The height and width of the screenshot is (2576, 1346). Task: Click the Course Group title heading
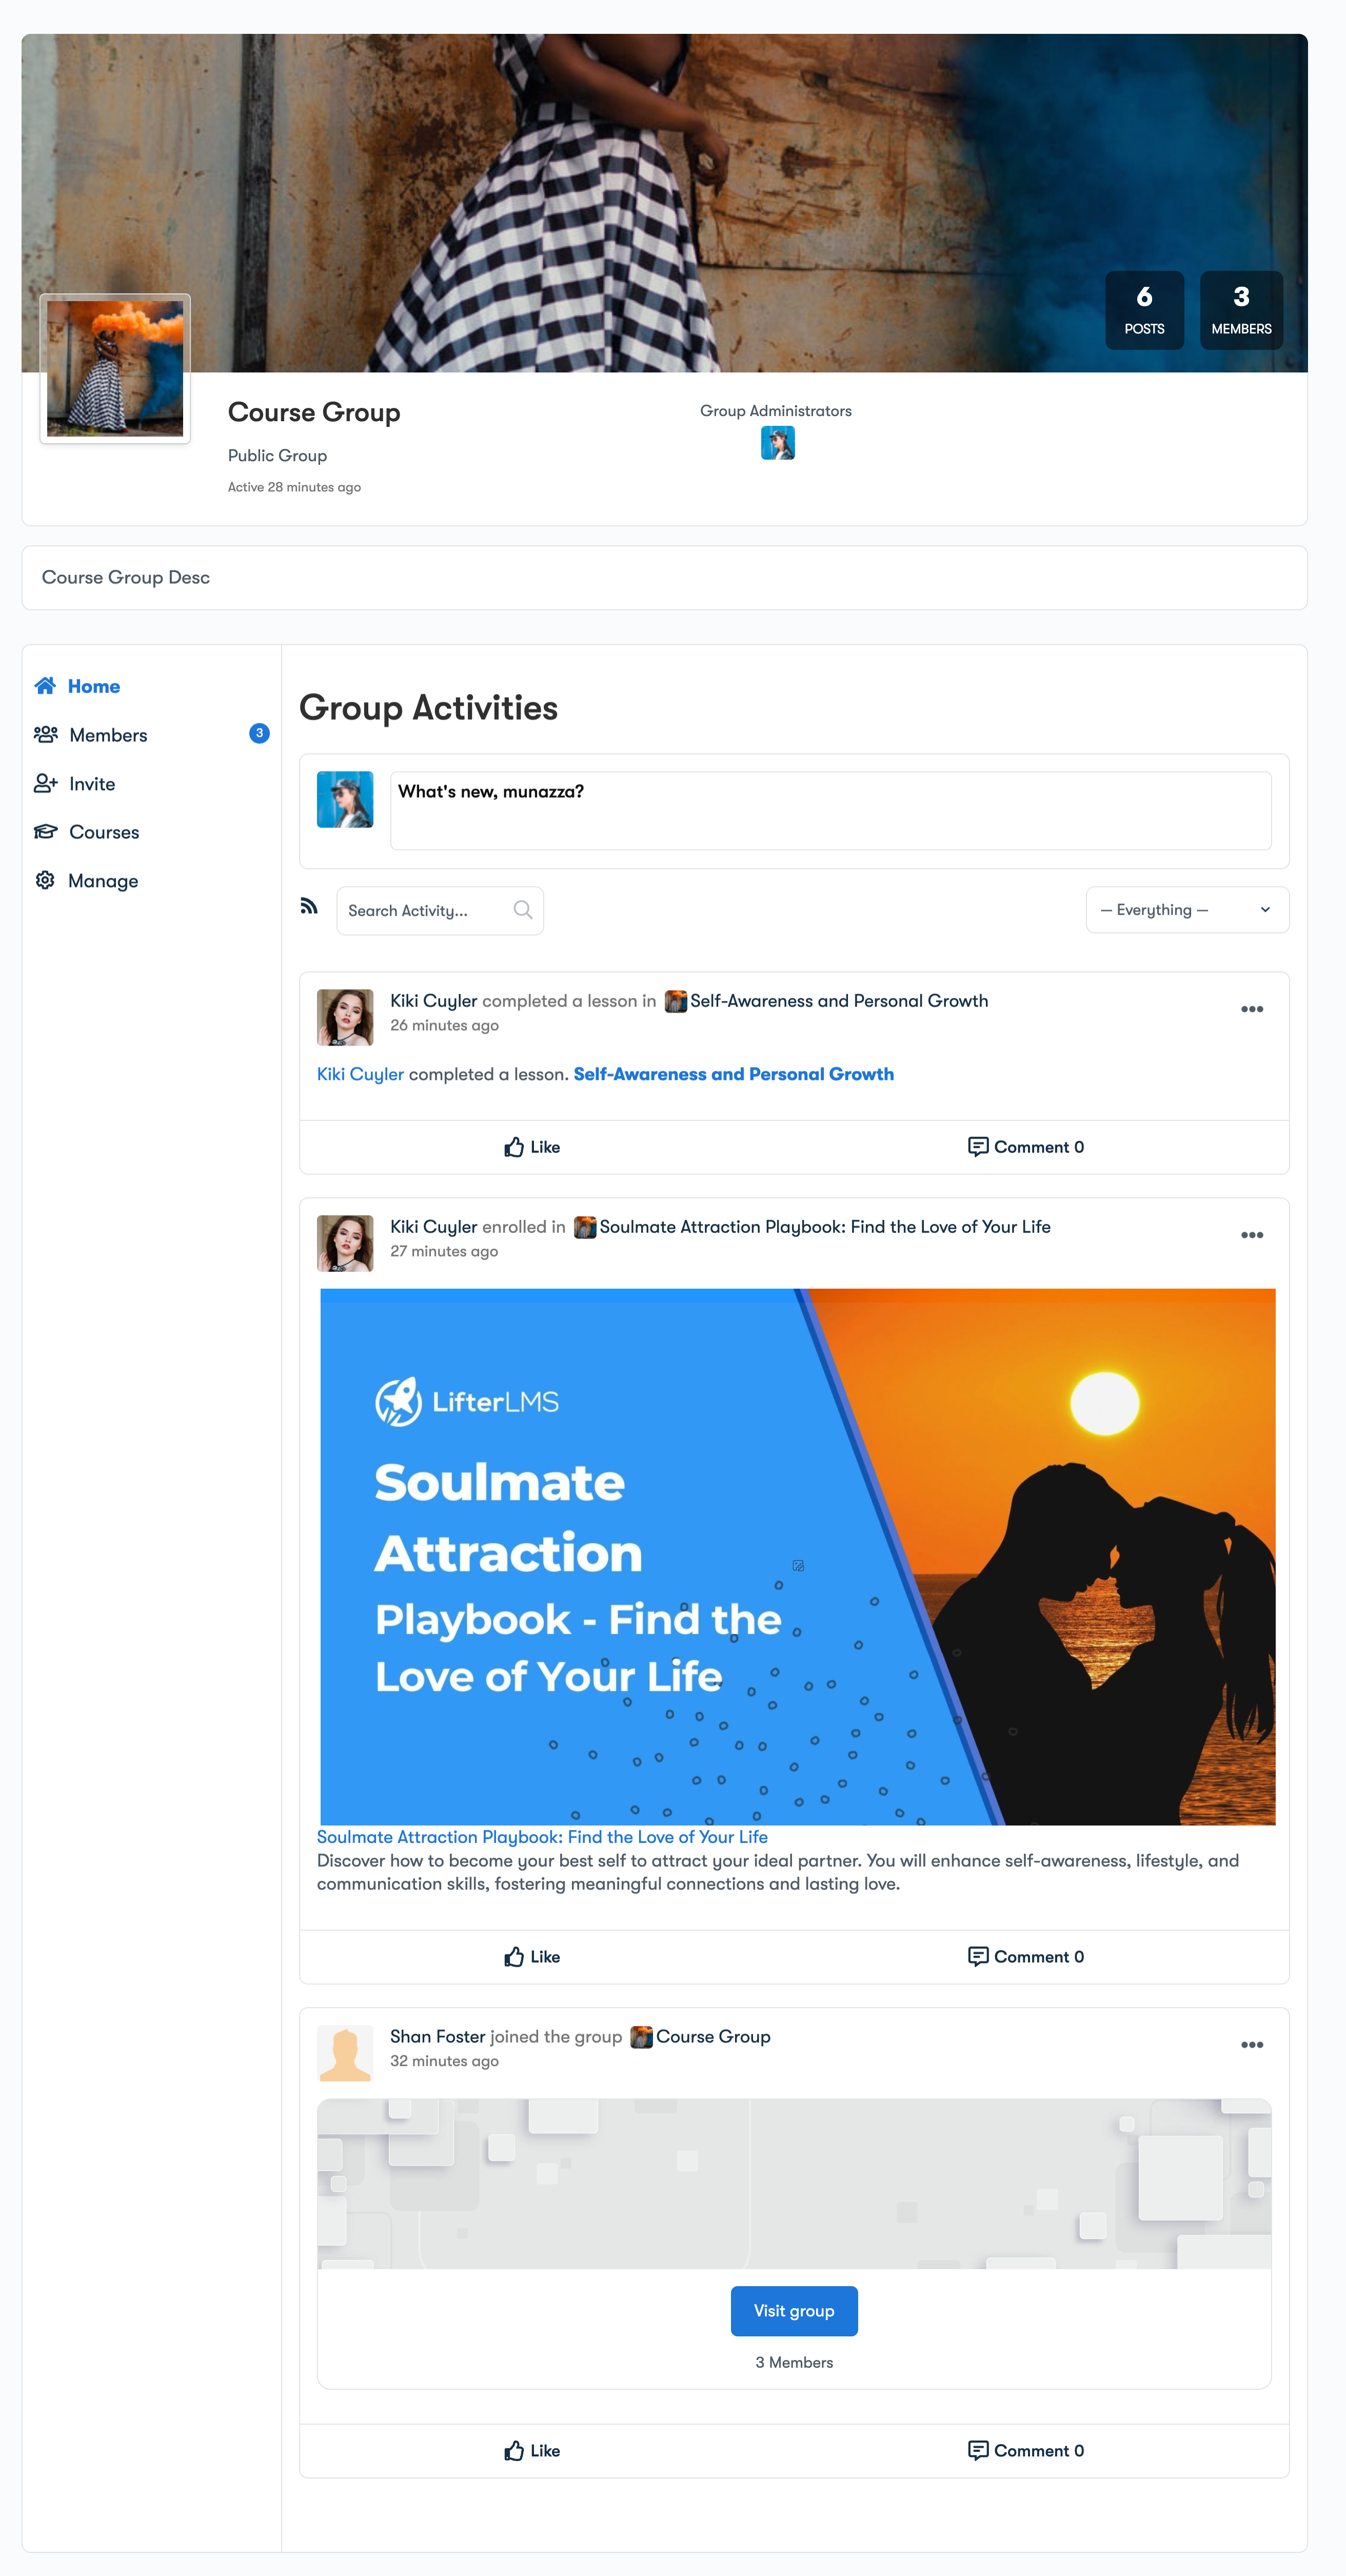point(314,412)
